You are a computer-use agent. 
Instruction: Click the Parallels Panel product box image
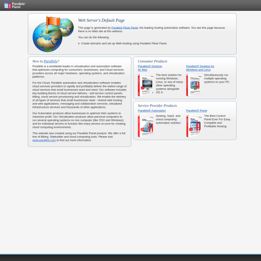click(194, 126)
